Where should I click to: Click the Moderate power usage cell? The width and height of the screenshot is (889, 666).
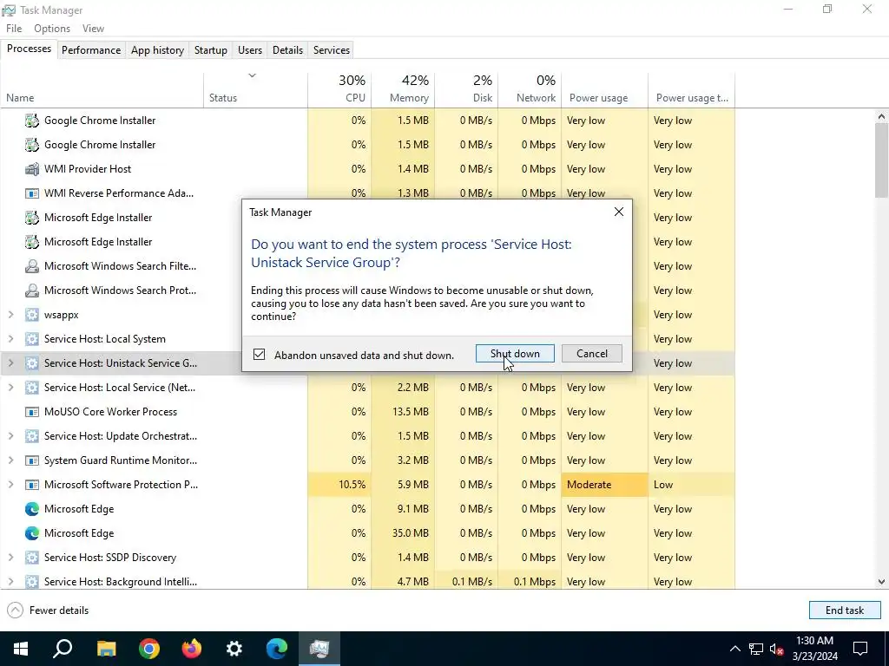pos(604,484)
